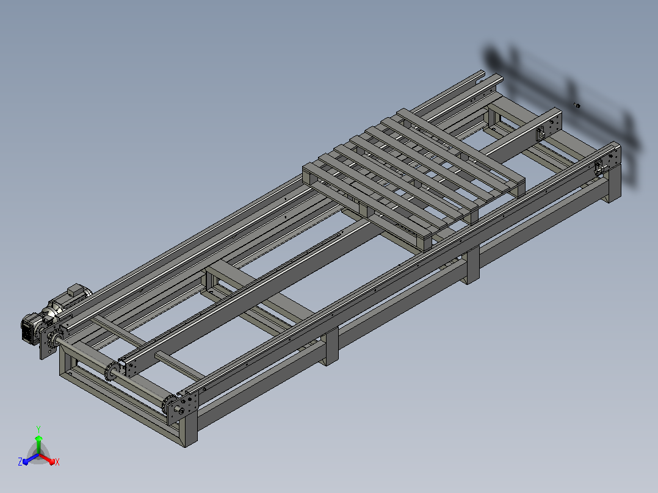Click the small bolt floating near blurred geometry
This screenshot has width=658, height=493.
pos(577,106)
